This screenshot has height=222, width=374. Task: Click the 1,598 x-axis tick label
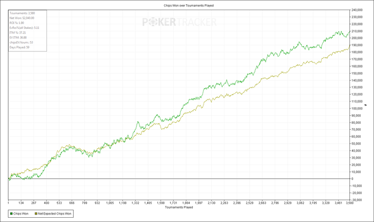click(x=160, y=203)
